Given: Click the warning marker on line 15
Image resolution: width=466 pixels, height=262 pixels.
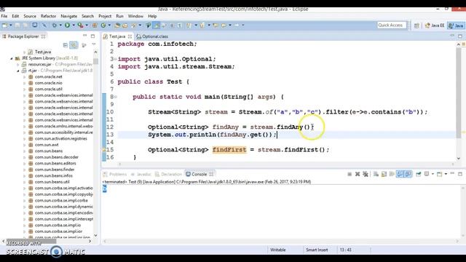Looking at the screenshot, I should click(104, 150).
